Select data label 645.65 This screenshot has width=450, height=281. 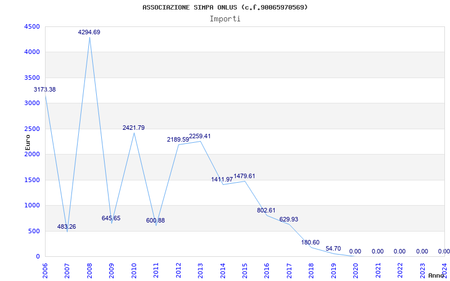[x=111, y=218]
